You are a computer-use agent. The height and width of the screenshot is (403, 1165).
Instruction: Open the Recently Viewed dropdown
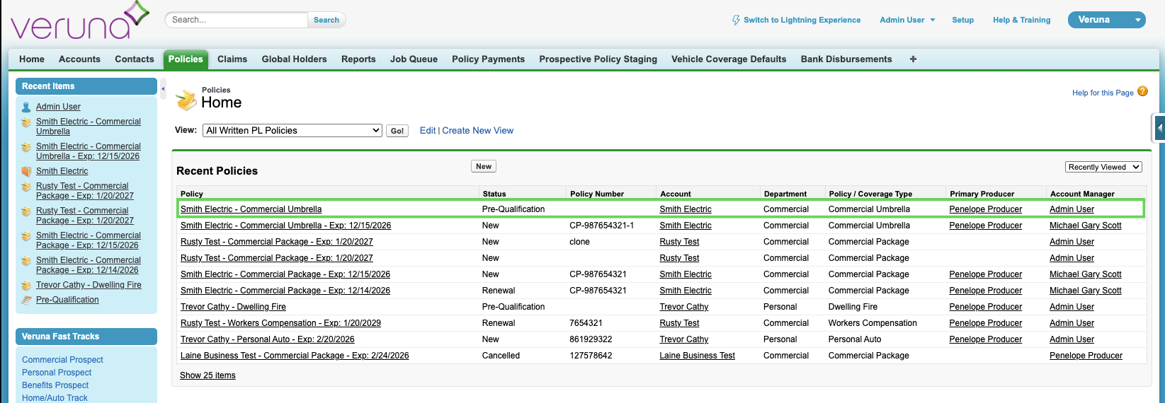[1103, 167]
